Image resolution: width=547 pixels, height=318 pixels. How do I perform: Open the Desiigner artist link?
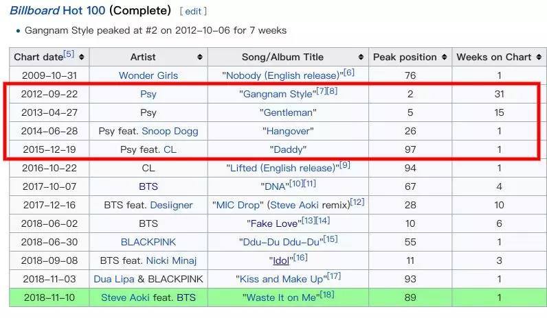coord(170,205)
